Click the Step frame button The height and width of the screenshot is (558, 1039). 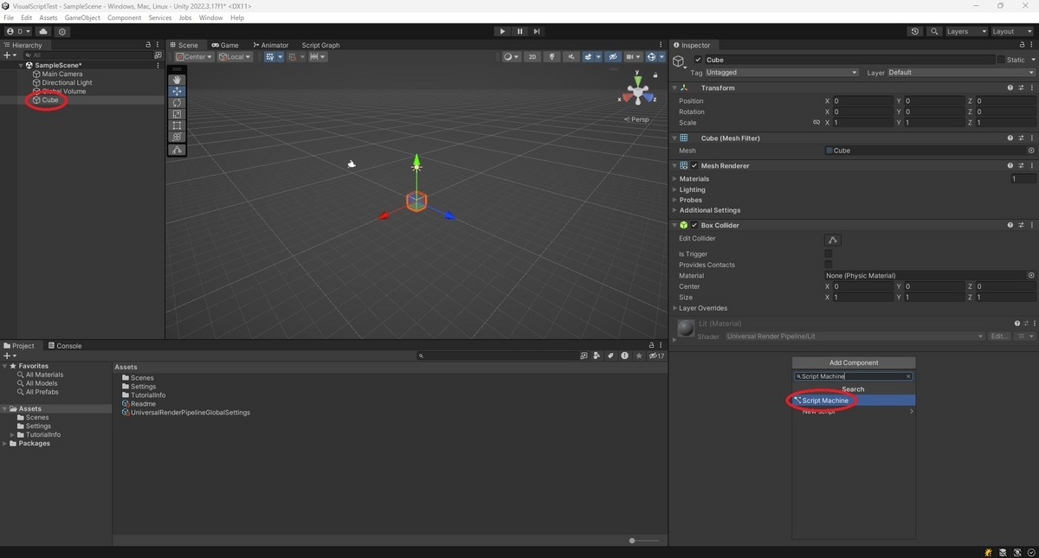(537, 31)
